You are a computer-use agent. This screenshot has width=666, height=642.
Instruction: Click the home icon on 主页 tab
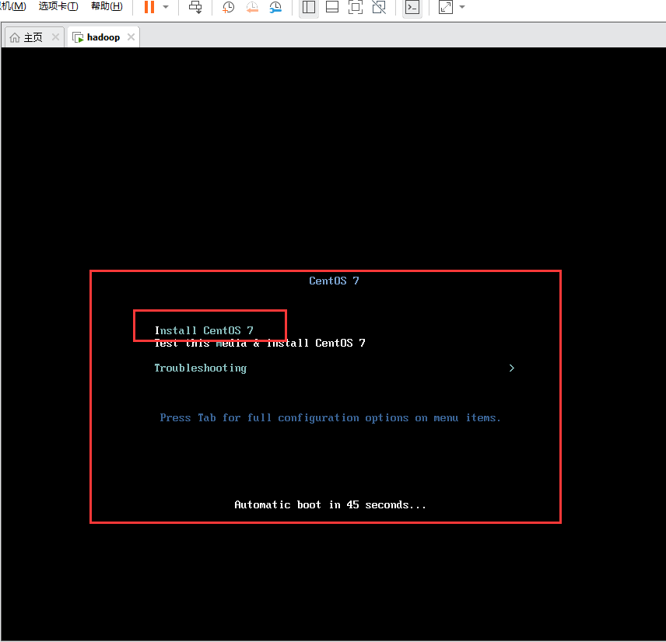(x=15, y=37)
